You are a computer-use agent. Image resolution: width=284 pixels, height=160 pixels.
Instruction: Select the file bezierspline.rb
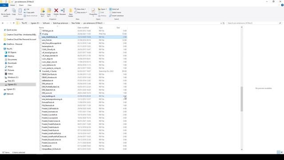click(47, 46)
